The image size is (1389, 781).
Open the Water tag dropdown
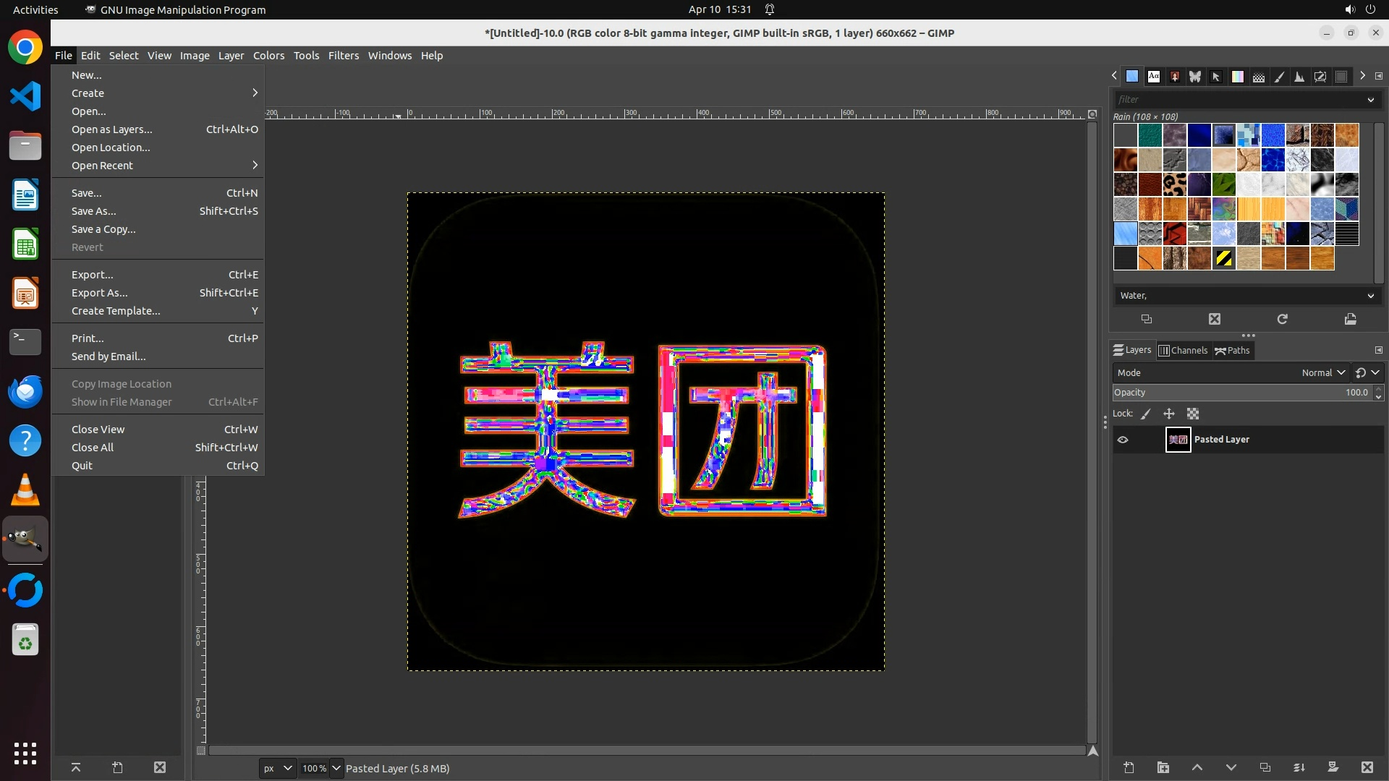coord(1370,296)
